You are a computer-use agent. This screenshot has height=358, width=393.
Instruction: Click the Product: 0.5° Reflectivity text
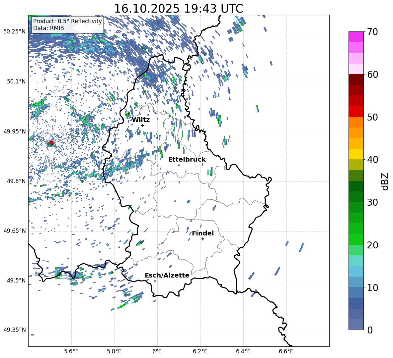click(x=67, y=21)
